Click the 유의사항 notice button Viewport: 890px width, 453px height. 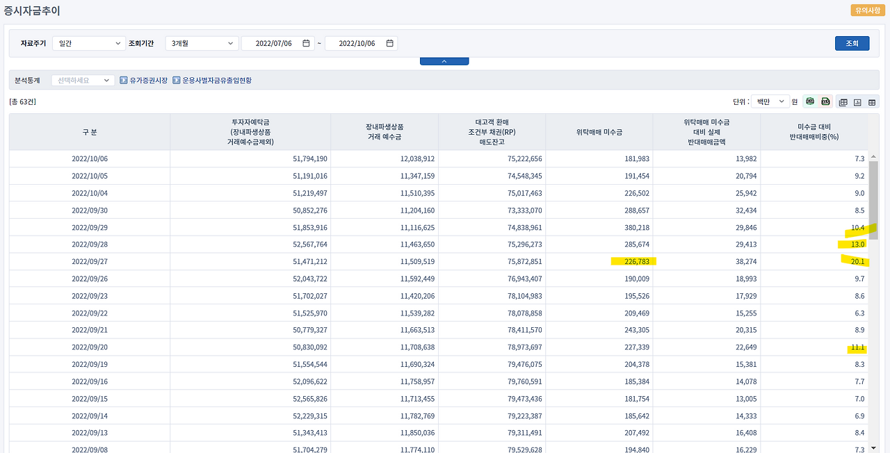point(868,10)
